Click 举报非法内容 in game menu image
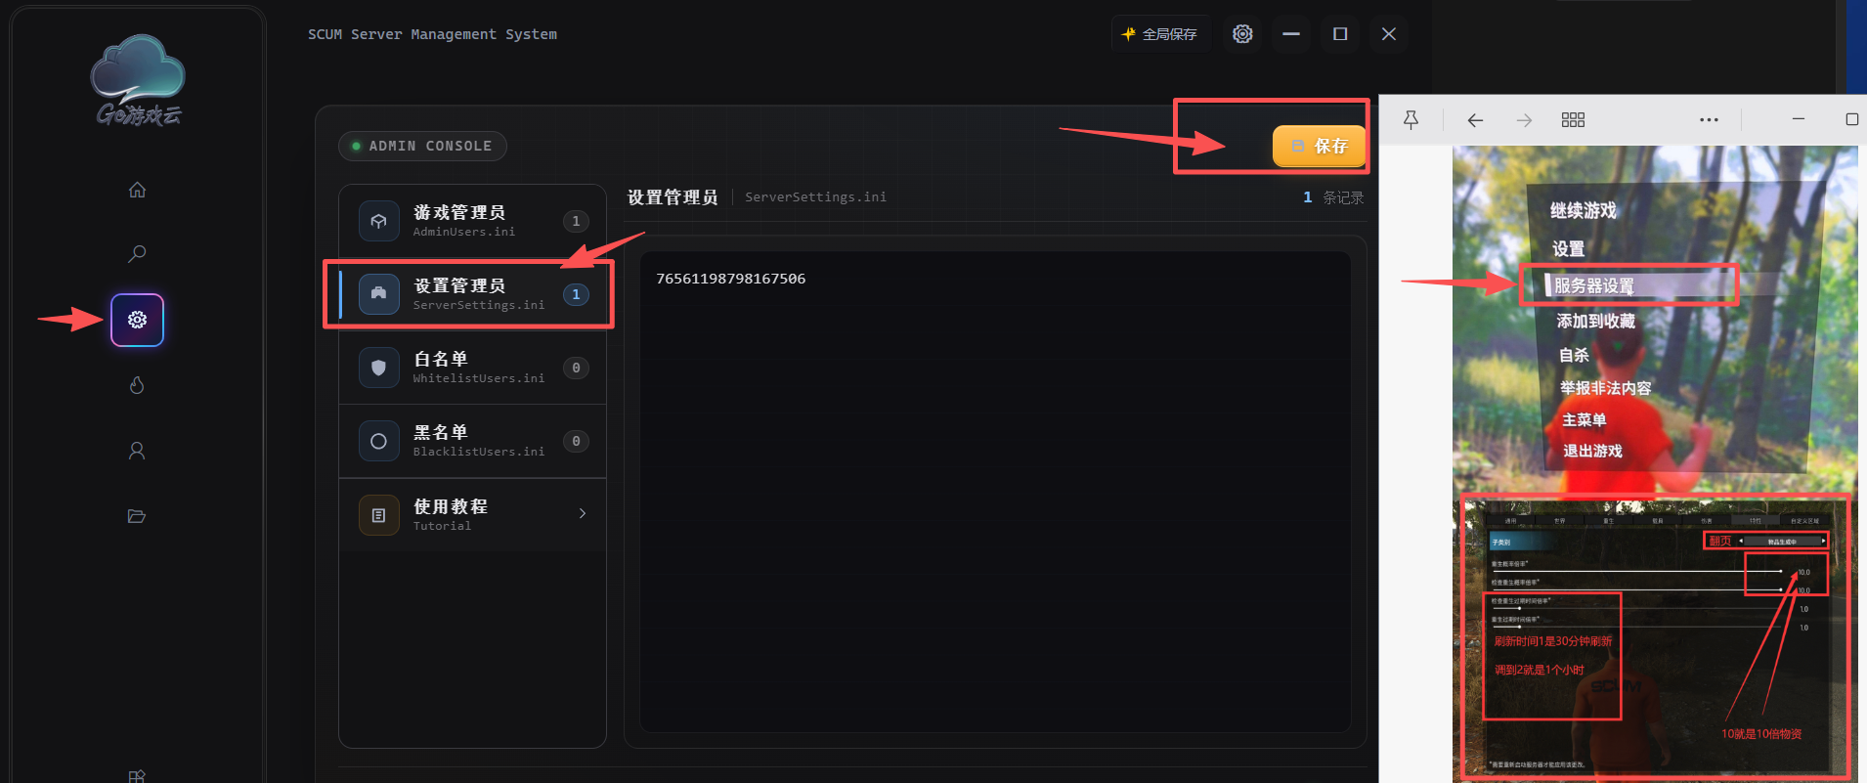The width and height of the screenshot is (1867, 783). pyautogui.click(x=1606, y=387)
